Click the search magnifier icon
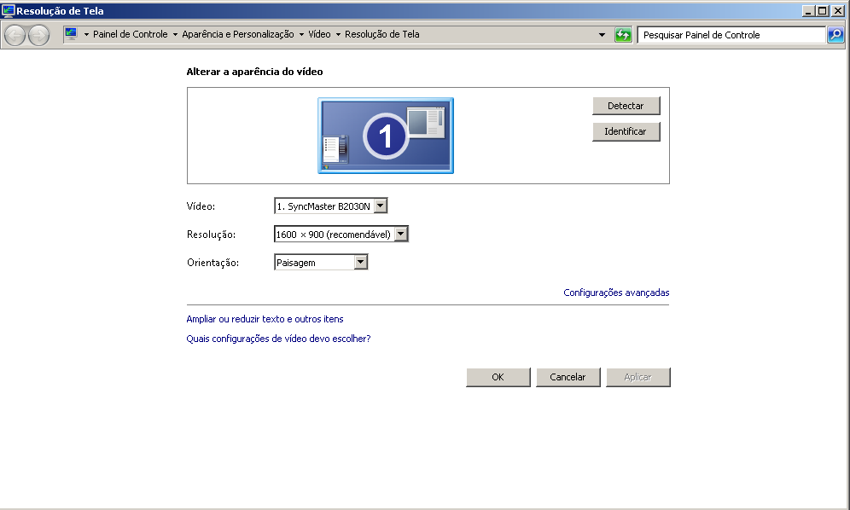 [835, 35]
